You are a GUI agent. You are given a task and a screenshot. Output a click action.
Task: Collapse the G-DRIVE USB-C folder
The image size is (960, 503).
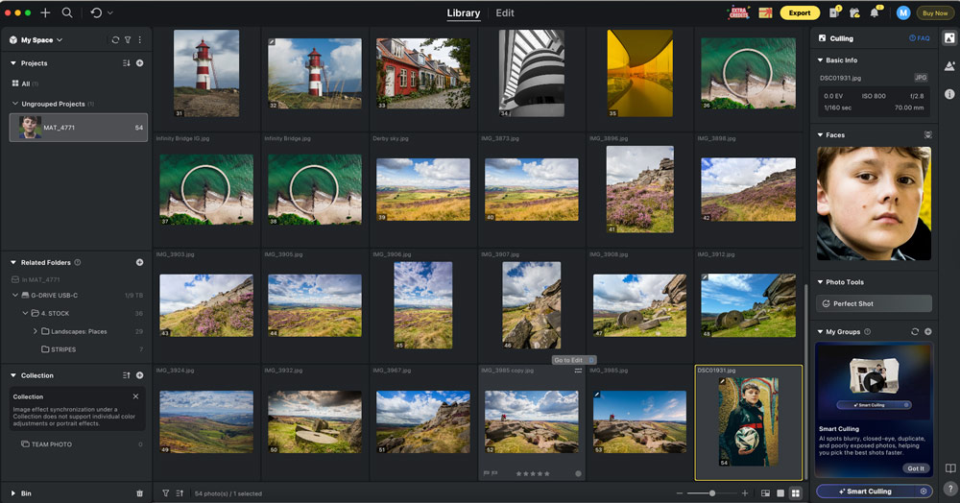(15, 295)
